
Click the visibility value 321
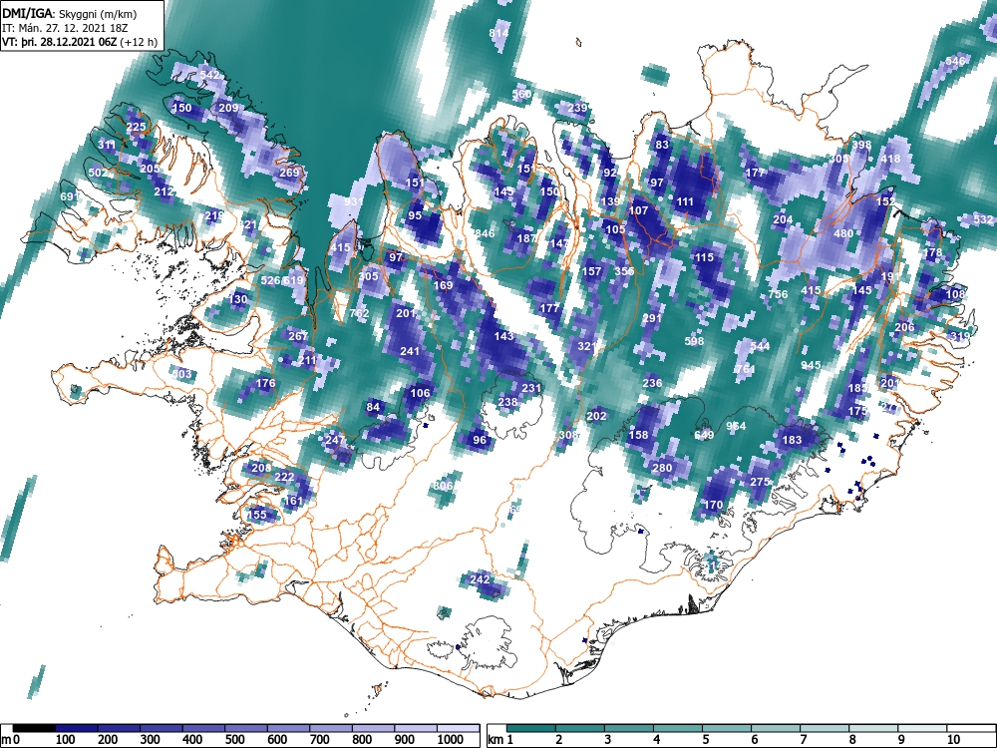click(587, 346)
